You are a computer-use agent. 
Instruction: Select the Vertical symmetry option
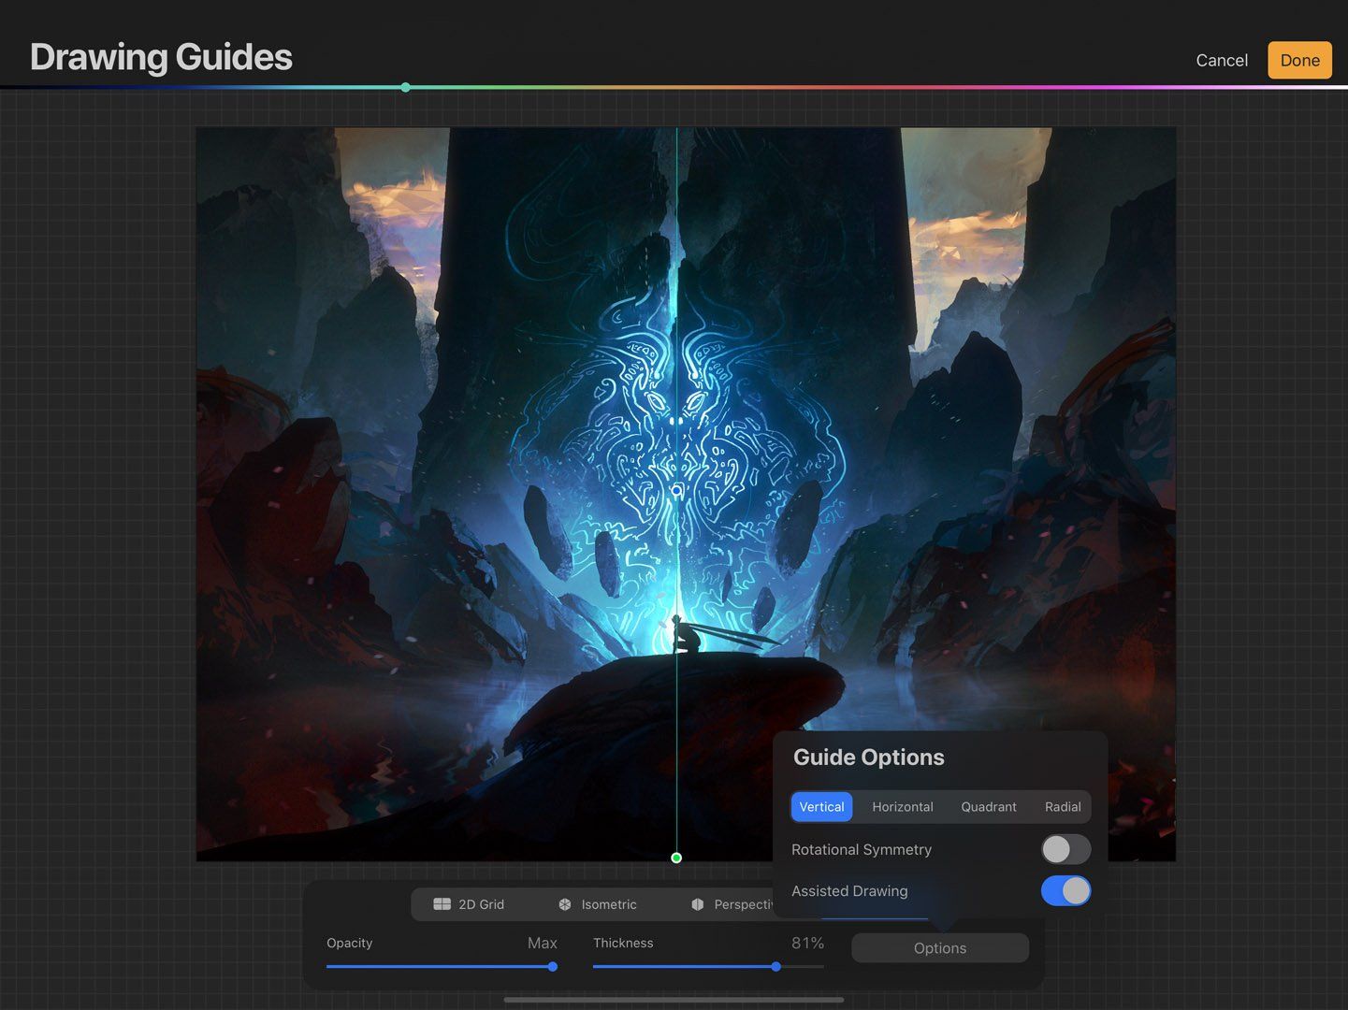click(821, 806)
